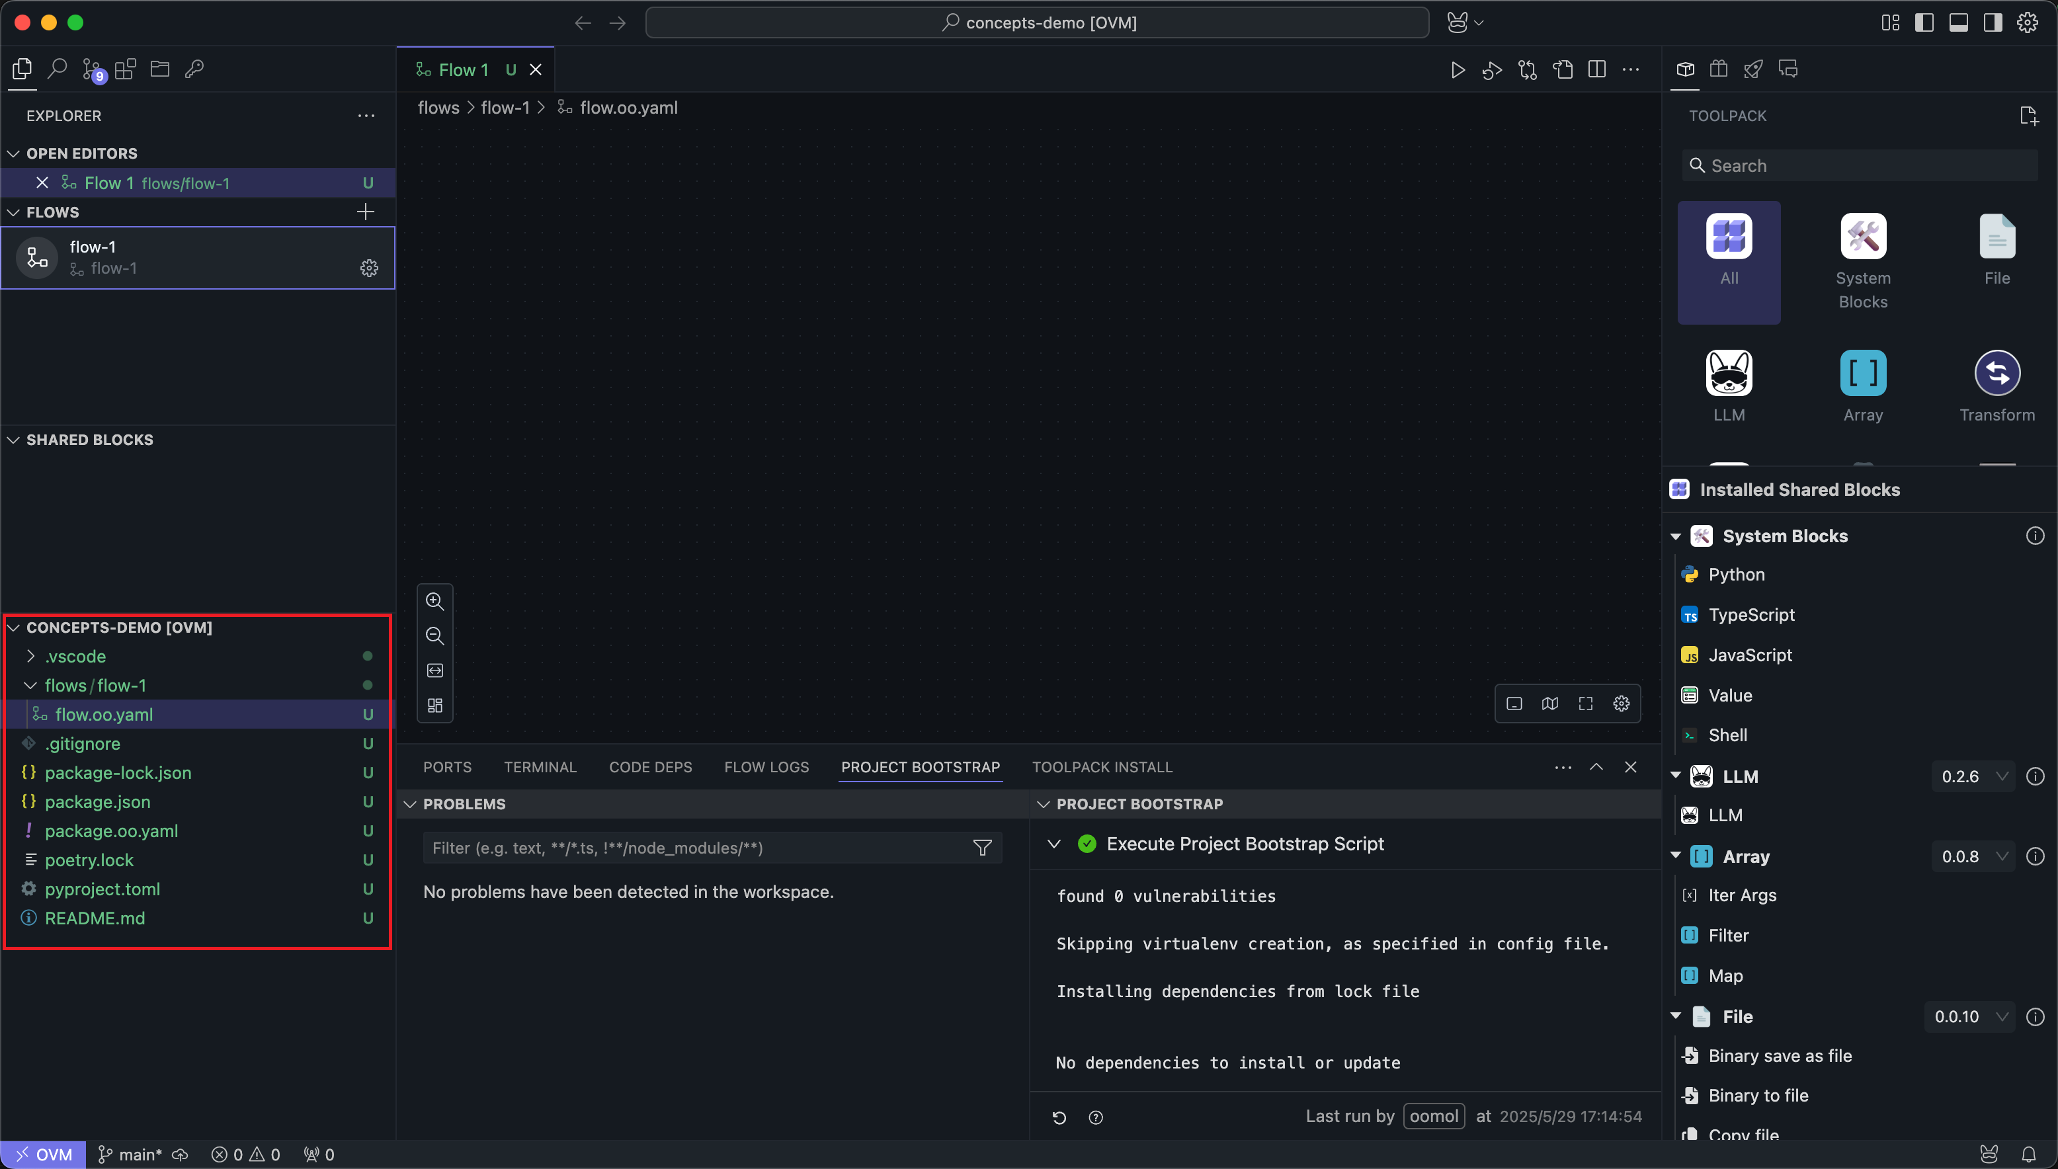
Task: Open the LLM version 0.2.6 dropdown
Action: tap(1973, 776)
